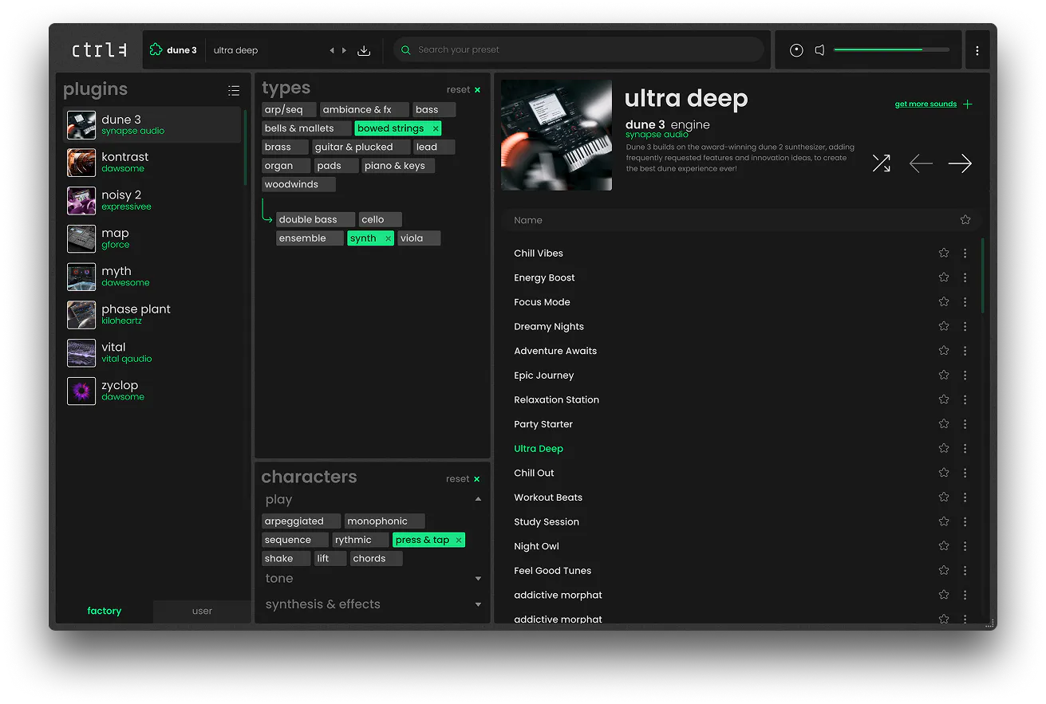Favorite the Chill Vibes preset
This screenshot has height=704, width=1046.
[x=944, y=253]
